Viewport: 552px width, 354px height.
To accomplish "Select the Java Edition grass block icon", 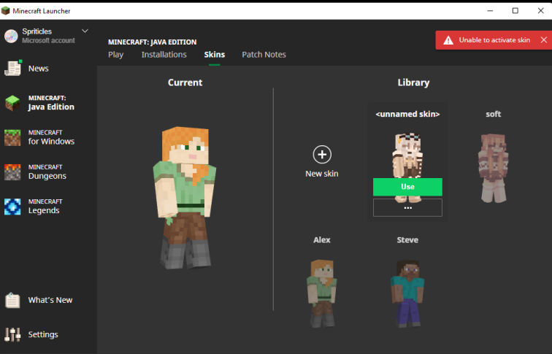I will (12, 103).
